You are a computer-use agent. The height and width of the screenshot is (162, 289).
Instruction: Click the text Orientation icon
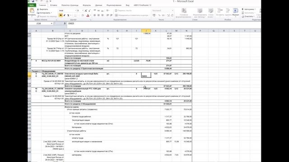click(x=107, y=10)
